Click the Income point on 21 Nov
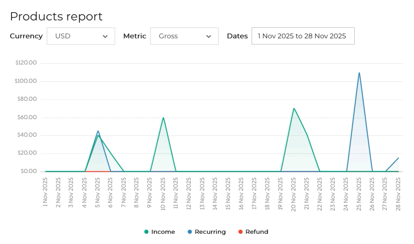Screen dimensions: 414x244 [x=307, y=135]
